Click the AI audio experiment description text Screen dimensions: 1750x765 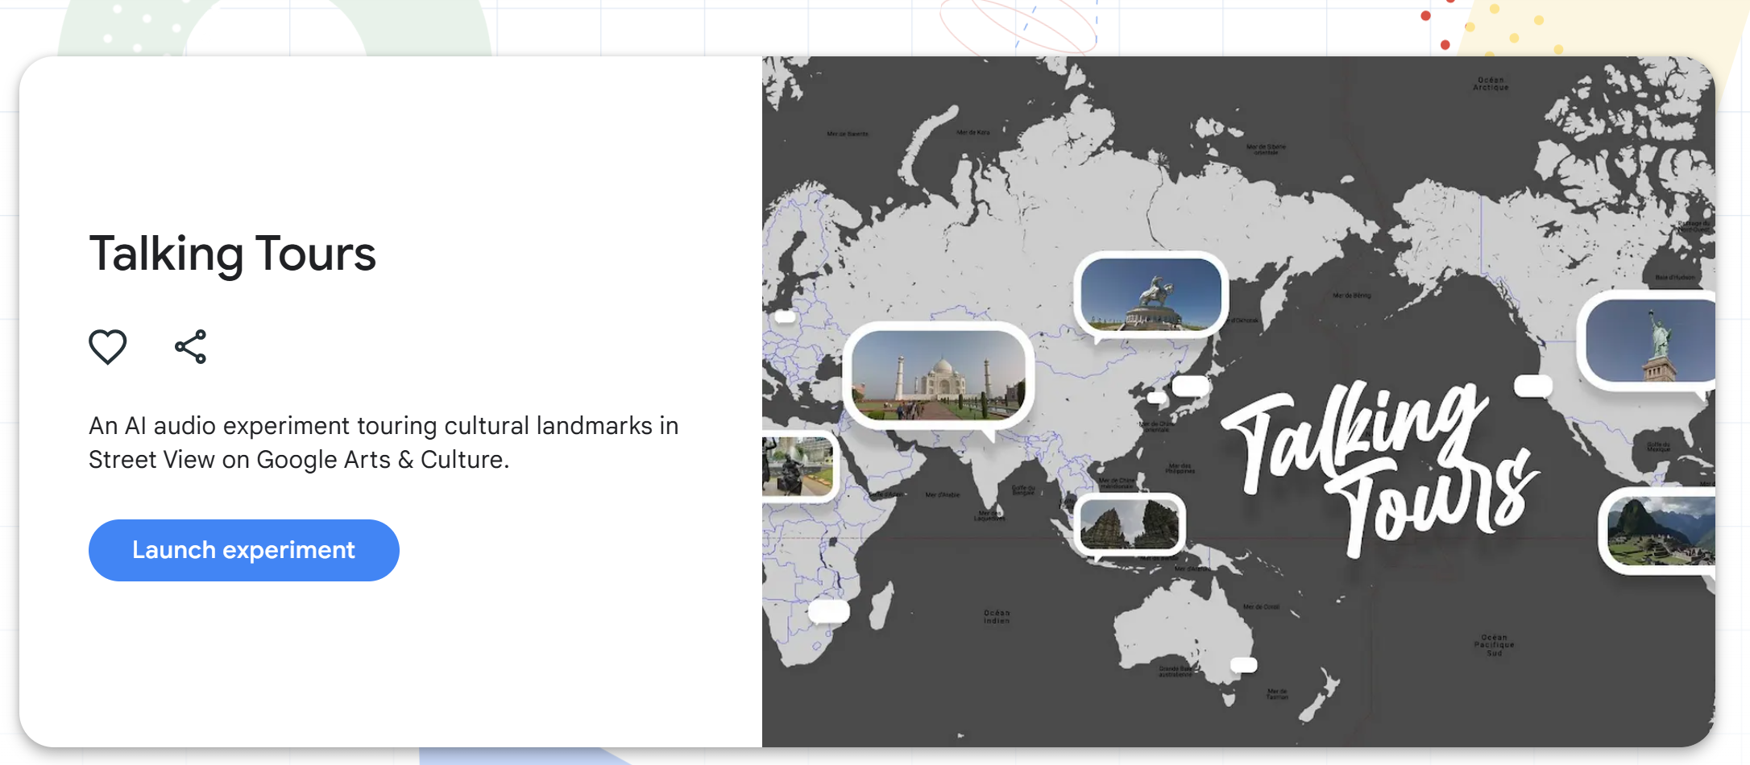(383, 442)
